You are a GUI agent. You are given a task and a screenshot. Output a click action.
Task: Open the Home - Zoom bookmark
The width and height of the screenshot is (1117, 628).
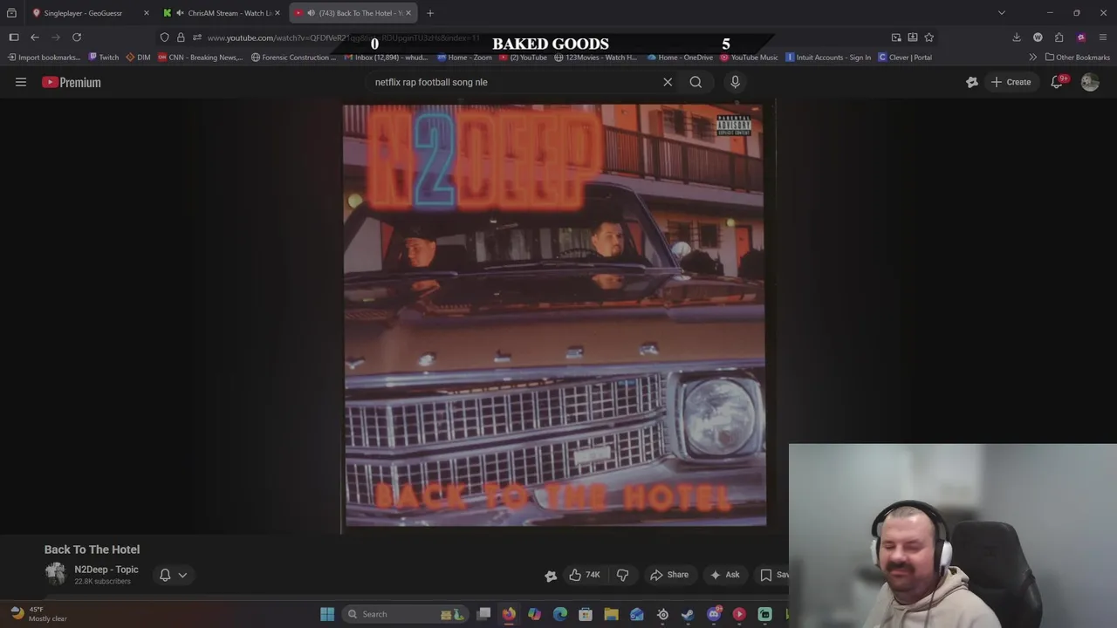click(464, 58)
